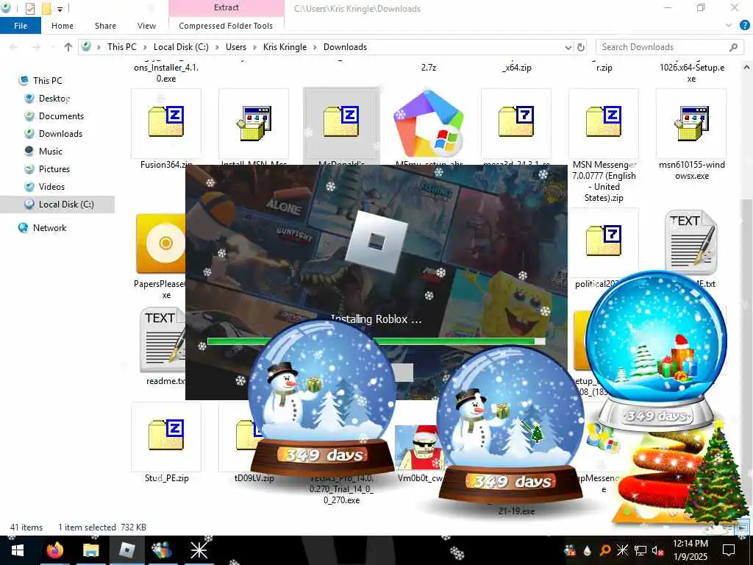Select the highlighted McDonald's zip file
This screenshot has height=565, width=753.
341,122
